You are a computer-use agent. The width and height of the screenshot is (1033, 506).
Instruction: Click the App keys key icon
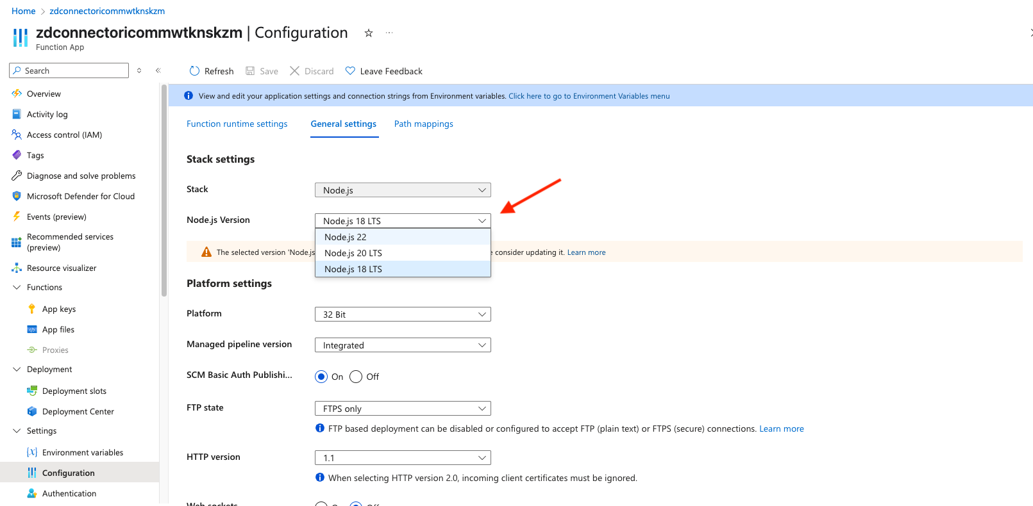click(x=32, y=309)
